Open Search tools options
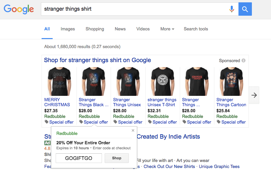 (196, 29)
